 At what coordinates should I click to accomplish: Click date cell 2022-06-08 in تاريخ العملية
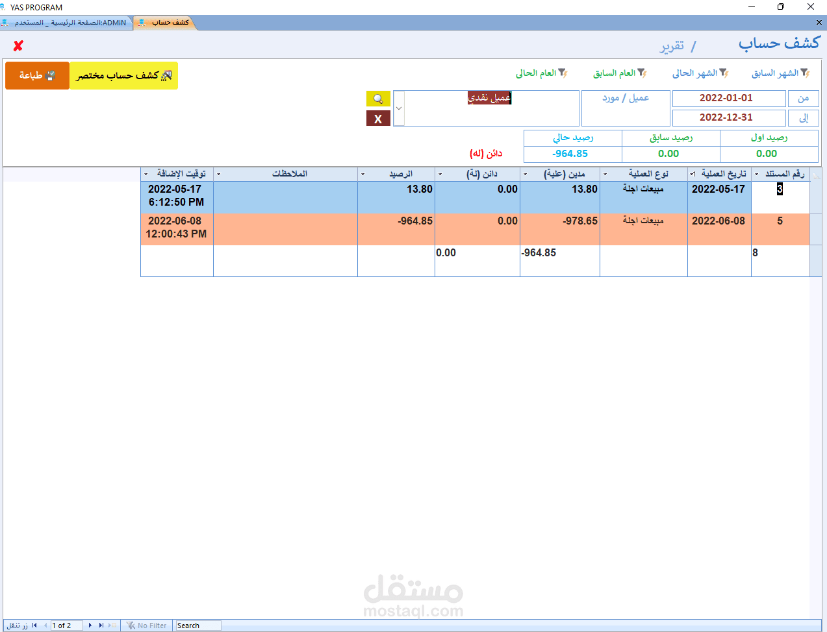pos(719,229)
